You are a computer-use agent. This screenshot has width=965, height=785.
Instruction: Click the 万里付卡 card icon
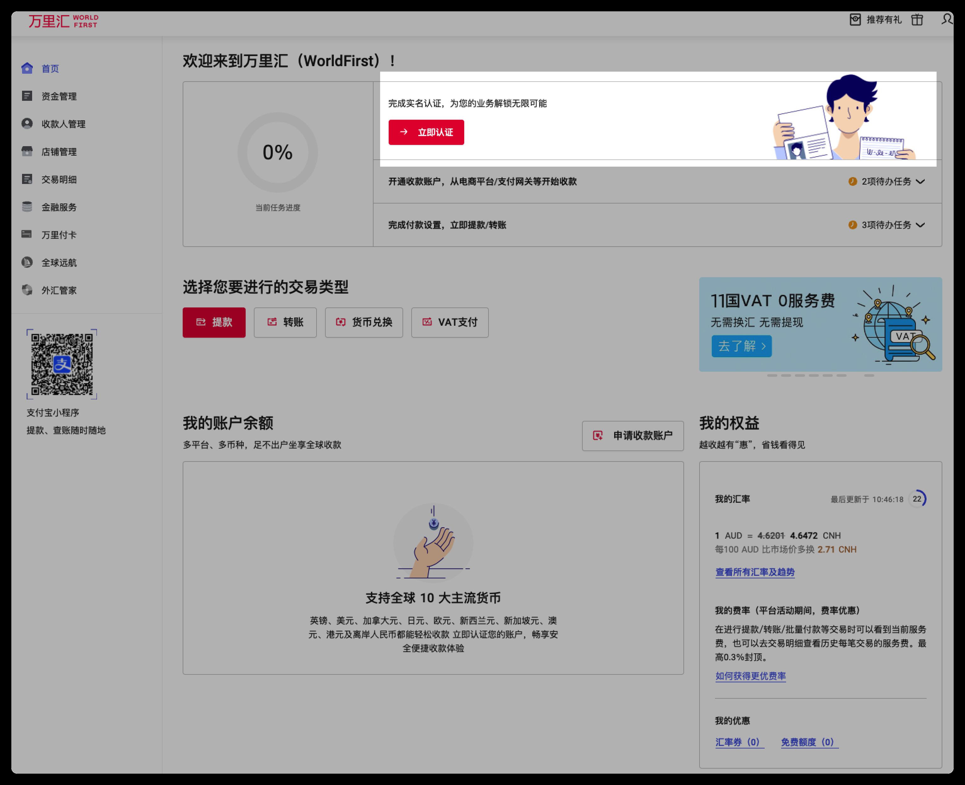(x=27, y=234)
